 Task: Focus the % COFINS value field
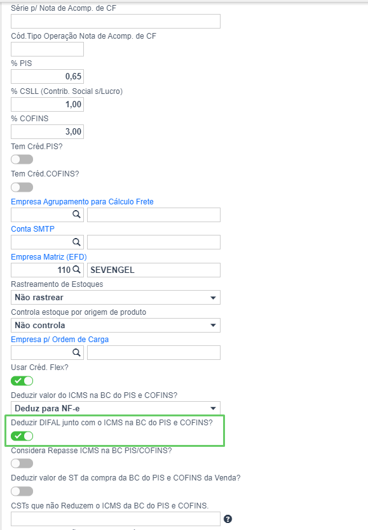[48, 131]
